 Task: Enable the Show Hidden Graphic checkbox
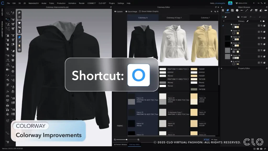click(x=140, y=12)
